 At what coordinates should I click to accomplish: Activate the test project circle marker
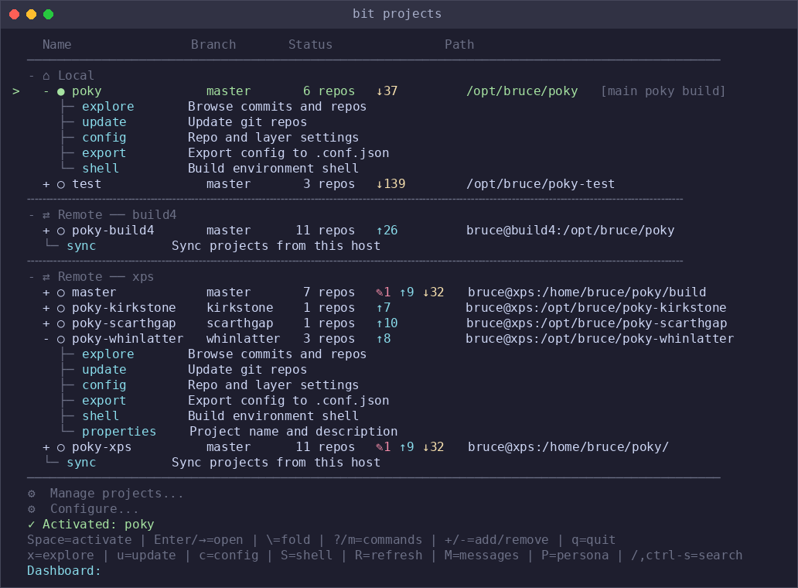tap(61, 185)
